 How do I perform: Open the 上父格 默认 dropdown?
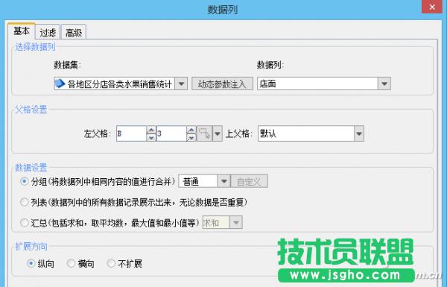coord(359,133)
